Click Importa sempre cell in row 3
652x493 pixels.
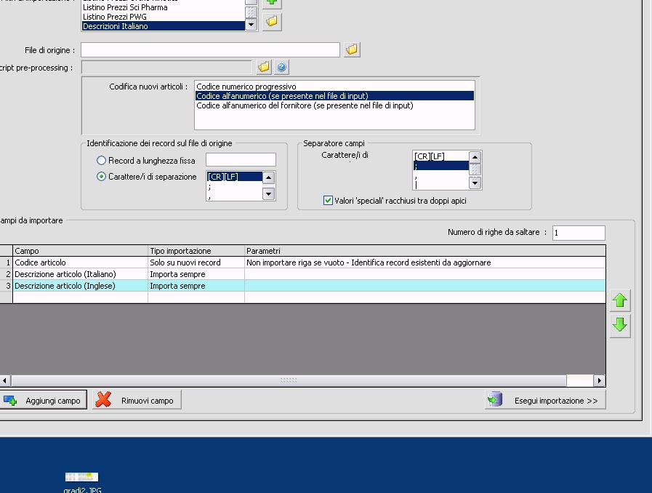point(196,286)
